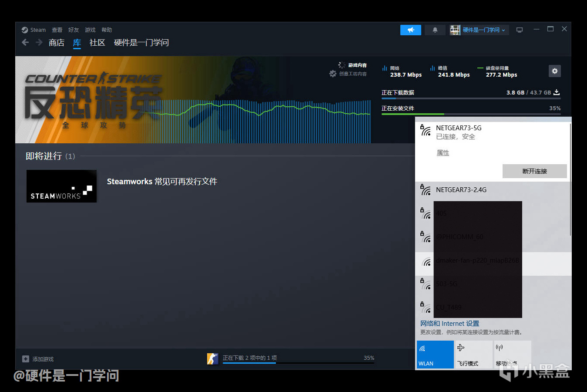Open the Steam menu in title bar

click(x=34, y=30)
